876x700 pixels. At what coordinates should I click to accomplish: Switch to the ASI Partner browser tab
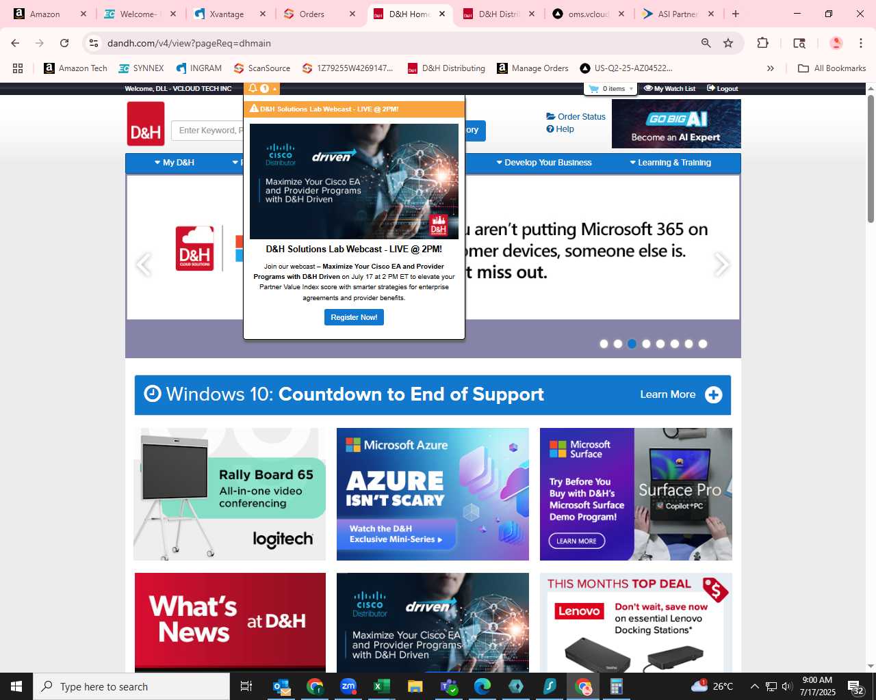point(678,14)
